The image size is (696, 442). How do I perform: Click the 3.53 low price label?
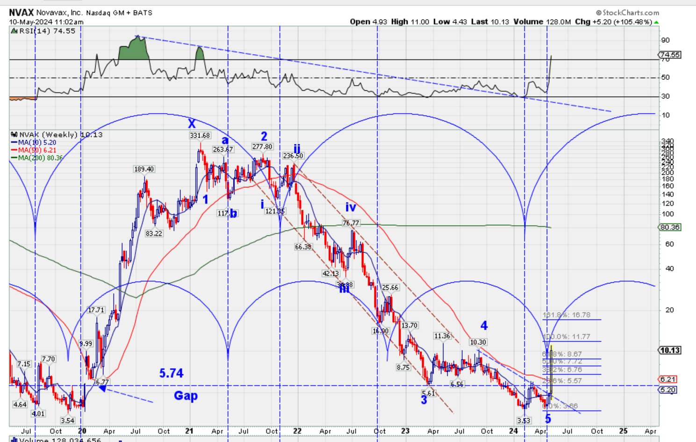[x=524, y=421]
